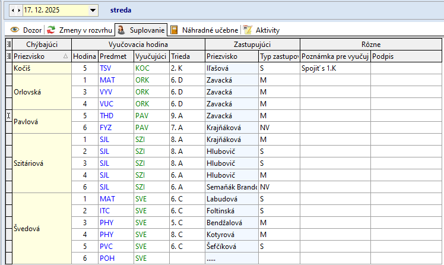Click the previous day arrow in date picker
This screenshot has width=444, height=265.
coord(13,10)
